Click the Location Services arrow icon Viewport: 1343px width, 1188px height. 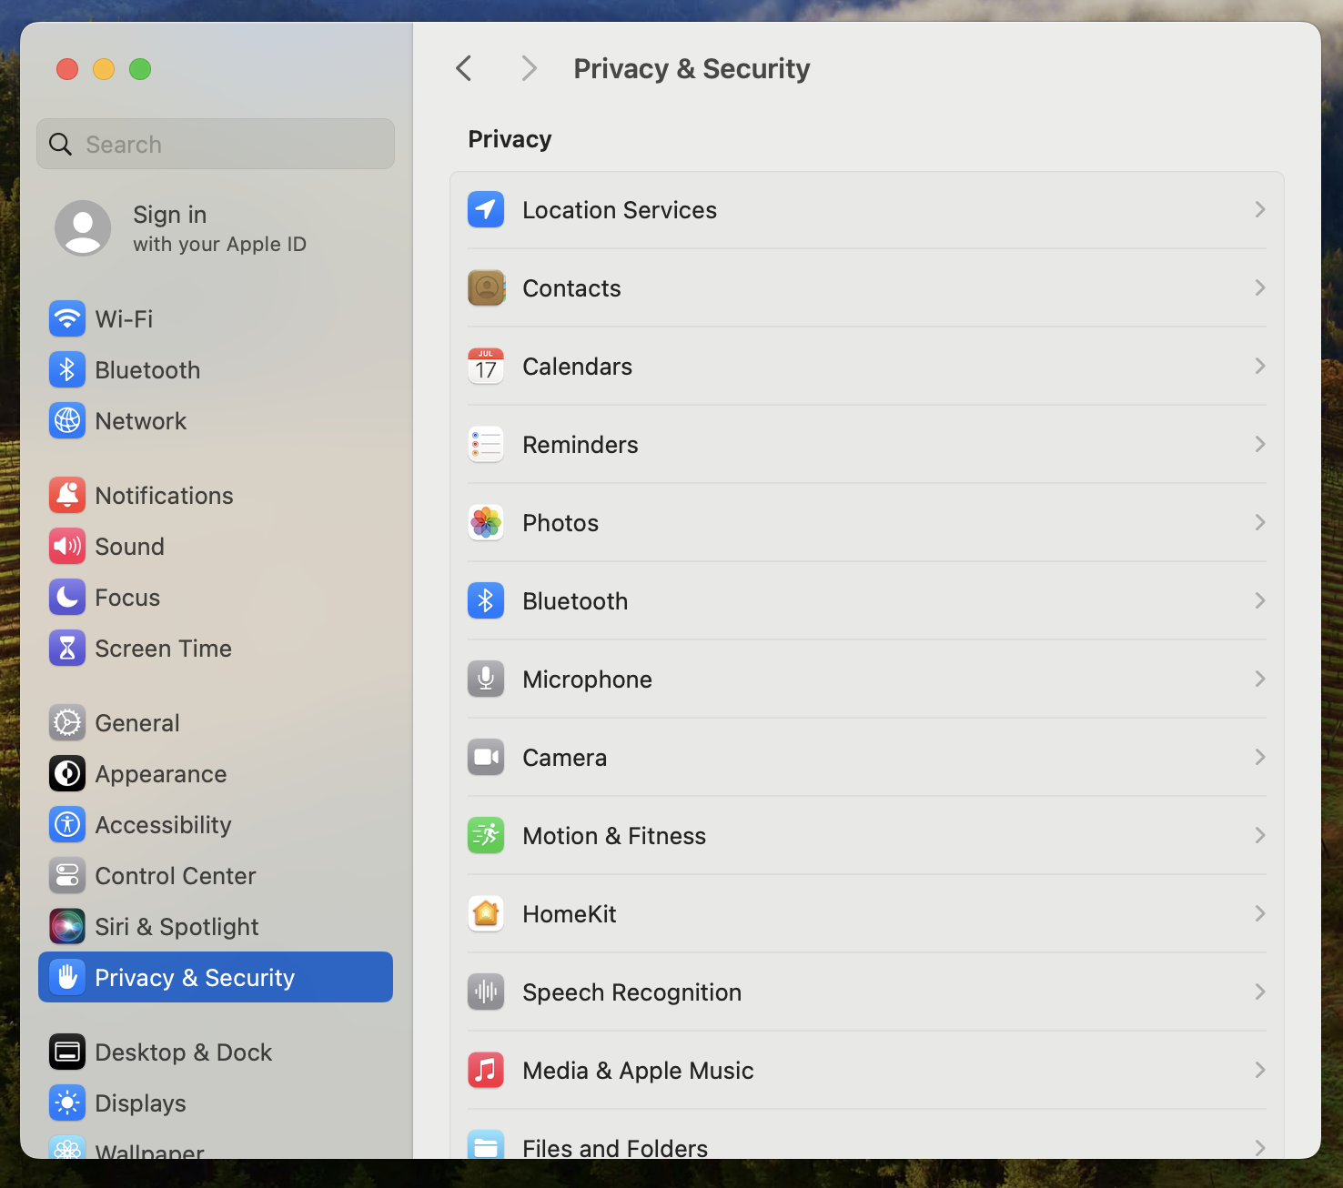[x=486, y=210]
